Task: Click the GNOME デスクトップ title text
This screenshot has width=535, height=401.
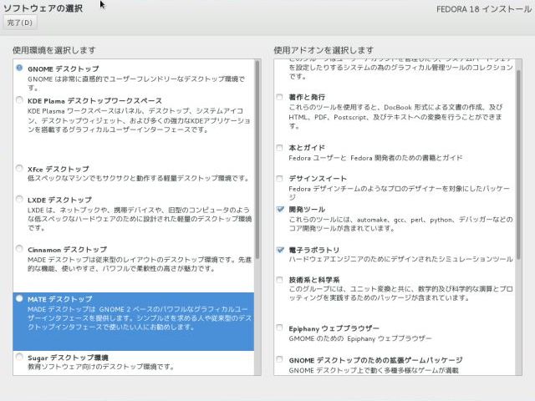Action: [x=64, y=69]
